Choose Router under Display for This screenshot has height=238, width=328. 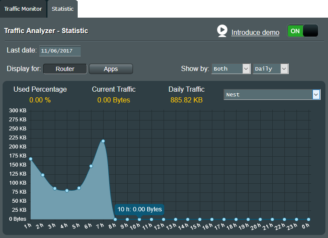65,69
